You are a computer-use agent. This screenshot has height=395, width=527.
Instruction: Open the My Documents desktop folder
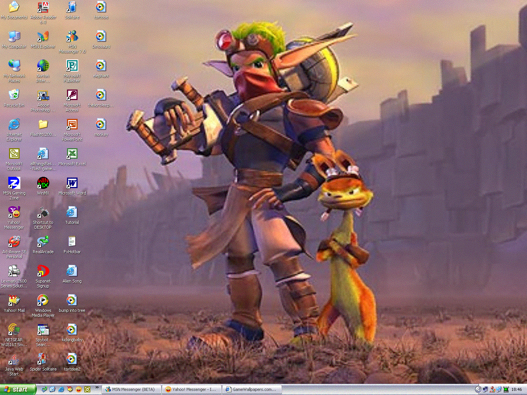(14, 11)
